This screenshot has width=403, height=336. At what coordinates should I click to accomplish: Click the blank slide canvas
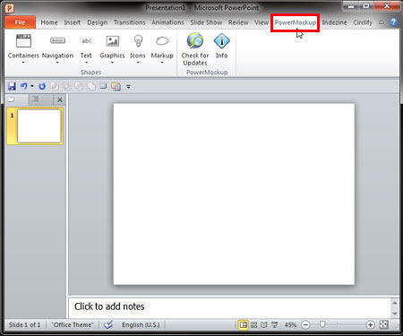234,194
